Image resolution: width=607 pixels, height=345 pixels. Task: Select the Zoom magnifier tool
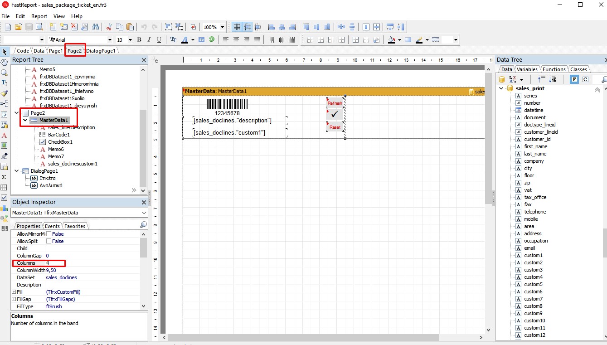(x=5, y=73)
